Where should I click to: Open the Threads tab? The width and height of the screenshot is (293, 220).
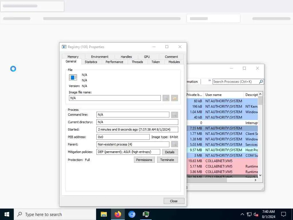[x=137, y=62]
